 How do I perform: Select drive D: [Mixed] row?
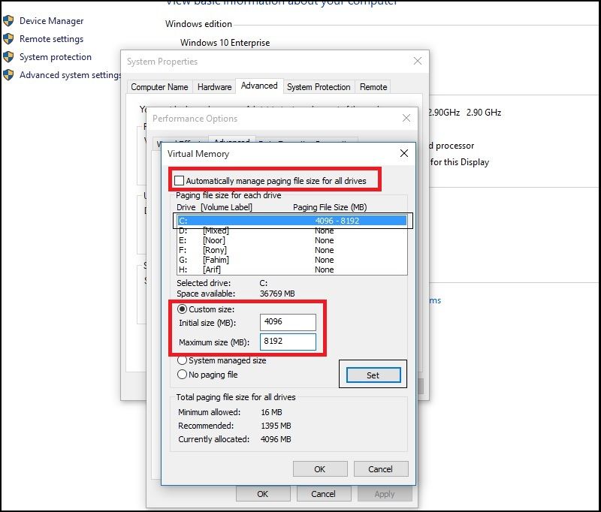(292, 230)
